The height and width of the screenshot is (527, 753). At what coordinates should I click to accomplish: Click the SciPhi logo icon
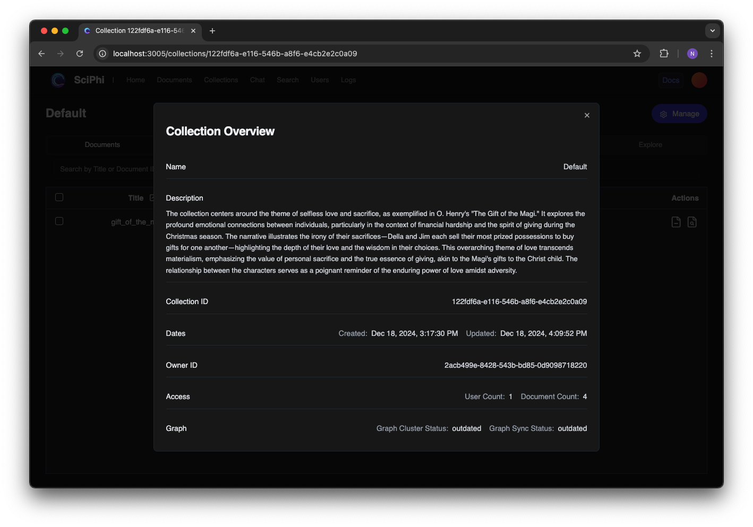coord(58,80)
